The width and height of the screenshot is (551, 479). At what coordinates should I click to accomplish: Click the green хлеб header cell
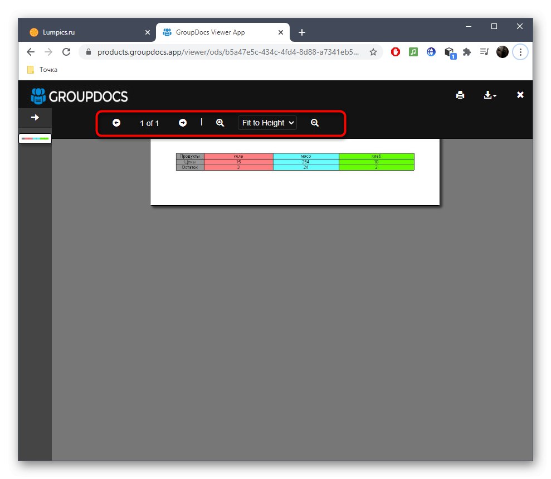pyautogui.click(x=377, y=156)
